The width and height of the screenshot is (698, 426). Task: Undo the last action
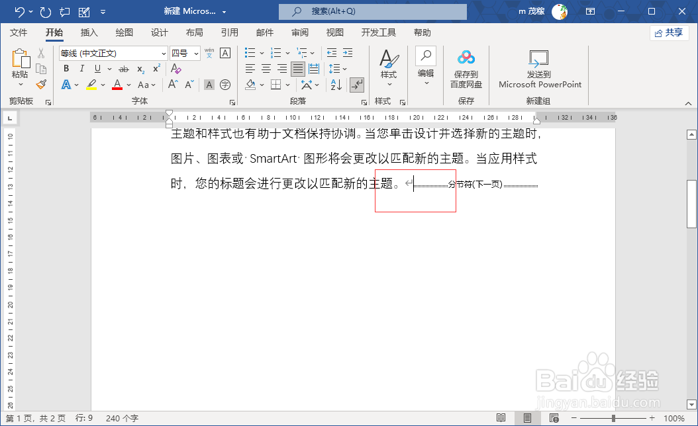click(19, 11)
